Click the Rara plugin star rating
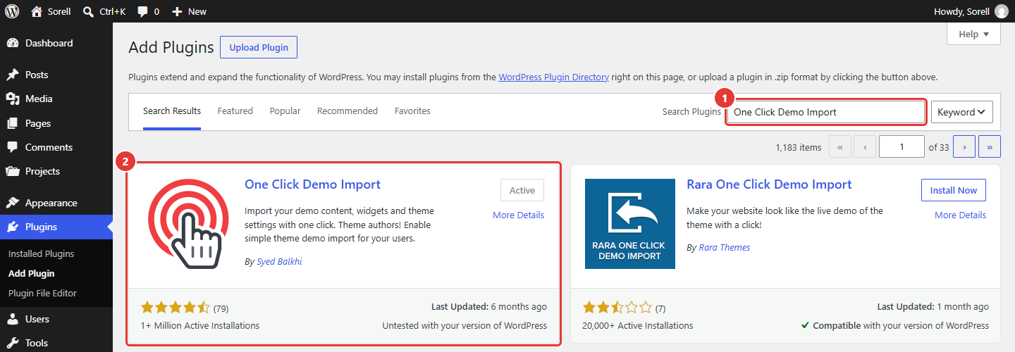Screen dimensions: 1015x352 click(x=617, y=308)
